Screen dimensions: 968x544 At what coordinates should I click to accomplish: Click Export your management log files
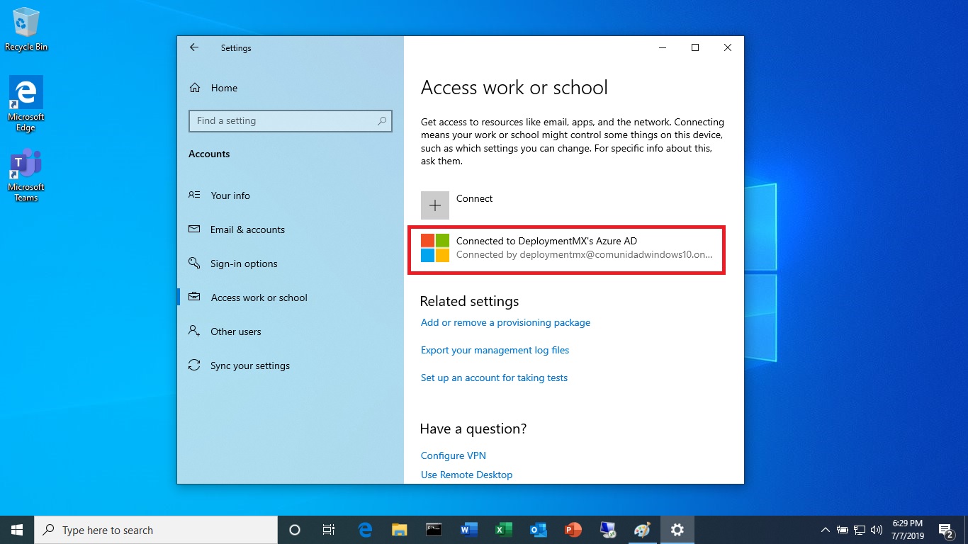495,350
